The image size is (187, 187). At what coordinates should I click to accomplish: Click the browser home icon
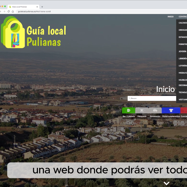pyautogui.click(x=13, y=12)
